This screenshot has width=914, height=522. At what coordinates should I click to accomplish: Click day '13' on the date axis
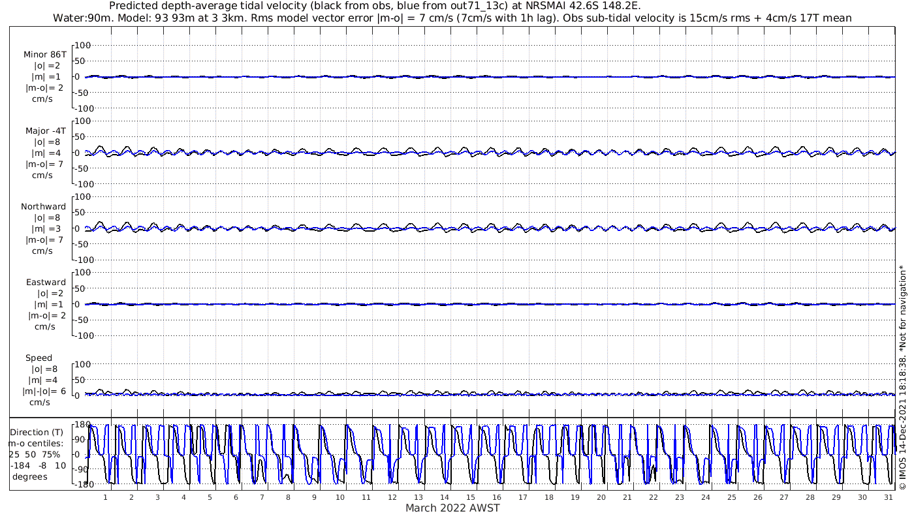pos(418,497)
